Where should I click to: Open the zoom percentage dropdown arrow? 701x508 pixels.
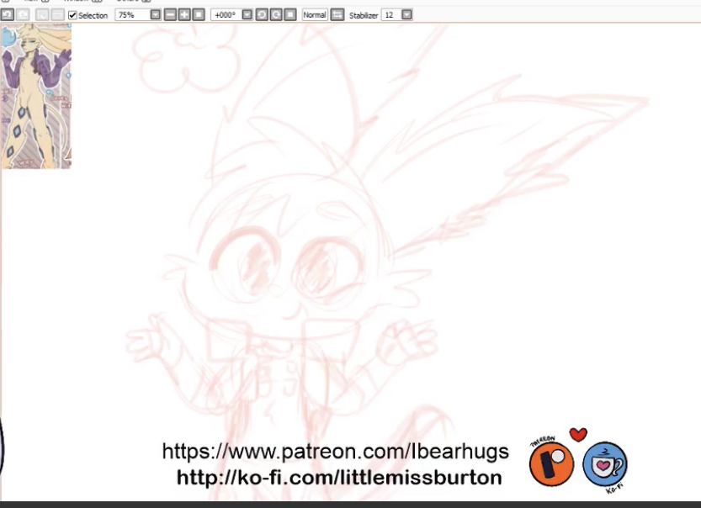155,15
